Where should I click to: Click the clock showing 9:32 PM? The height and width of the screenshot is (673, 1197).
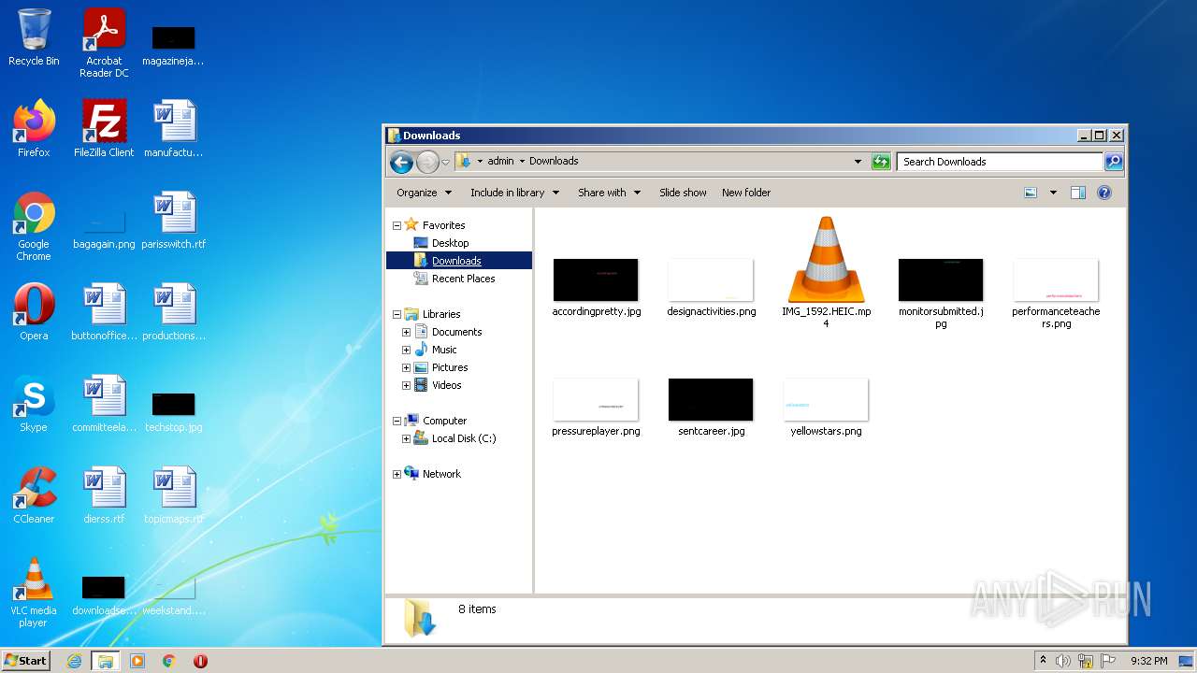pos(1148,661)
